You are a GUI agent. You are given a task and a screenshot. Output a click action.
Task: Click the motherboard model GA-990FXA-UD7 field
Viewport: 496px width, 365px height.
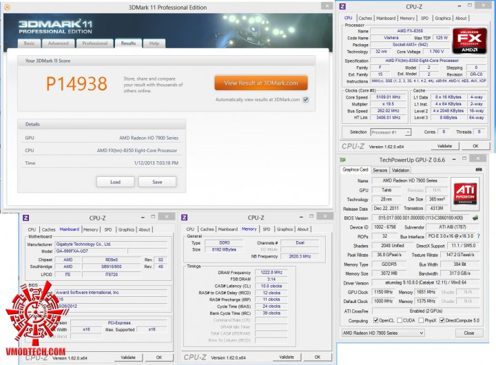coord(91,251)
